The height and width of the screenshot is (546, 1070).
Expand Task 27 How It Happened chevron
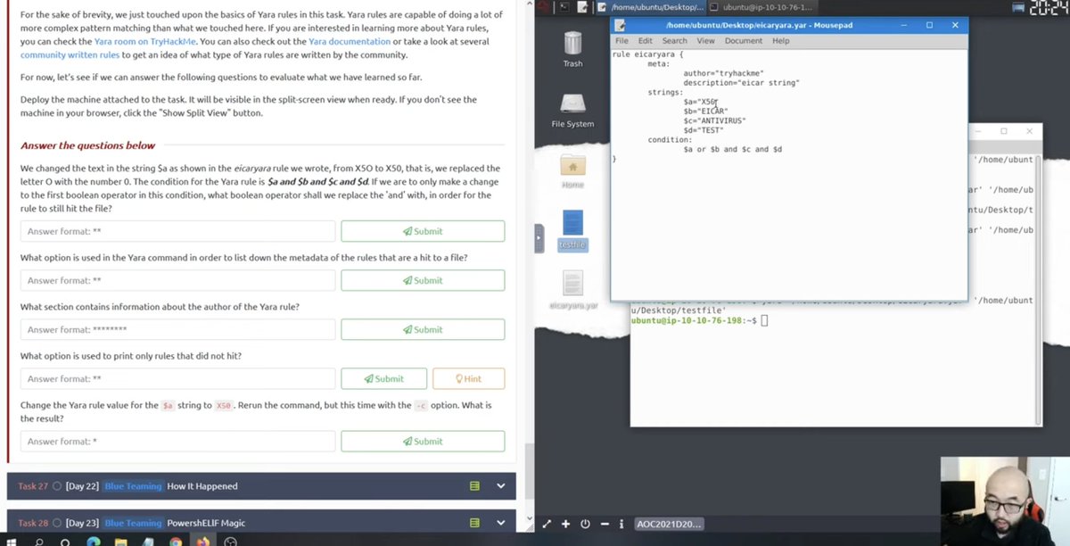(x=500, y=486)
